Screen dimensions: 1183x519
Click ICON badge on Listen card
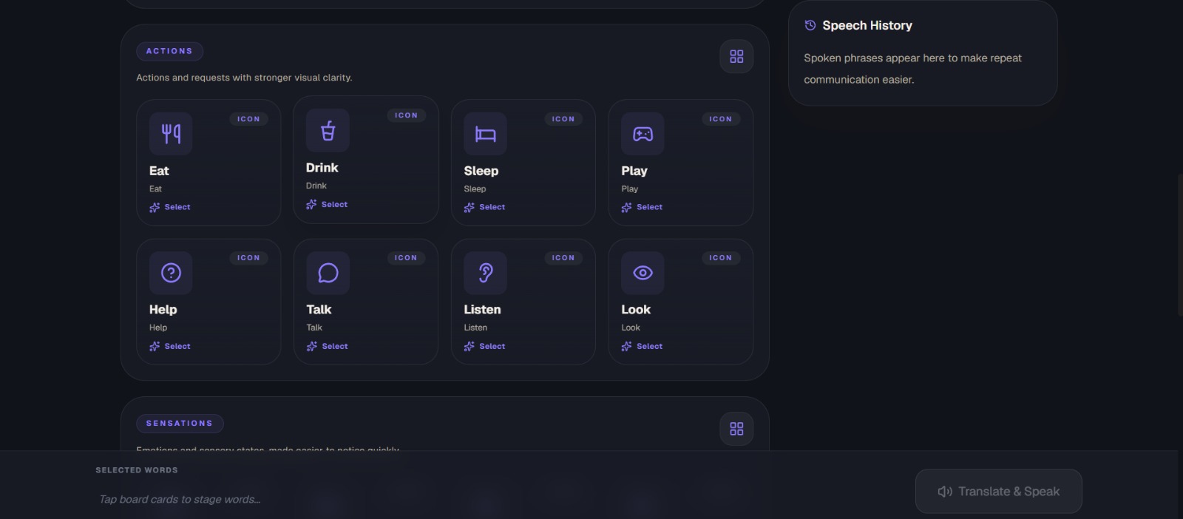[563, 258]
